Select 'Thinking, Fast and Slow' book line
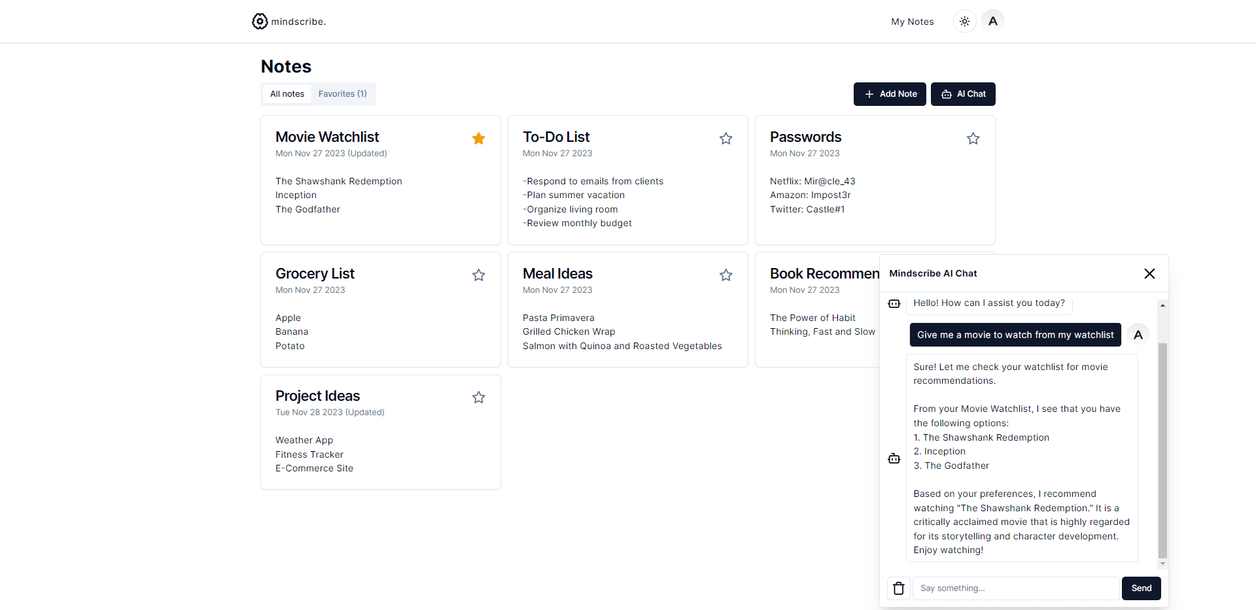 822,332
